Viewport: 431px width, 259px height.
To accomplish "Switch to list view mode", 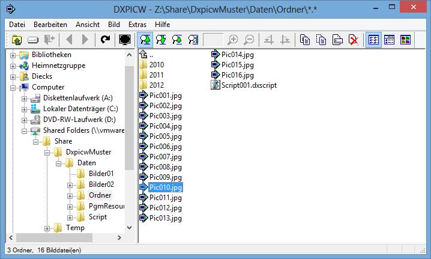I will [x=373, y=40].
